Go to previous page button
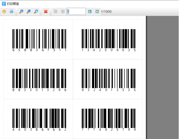179x139 pixels. pos(63,12)
